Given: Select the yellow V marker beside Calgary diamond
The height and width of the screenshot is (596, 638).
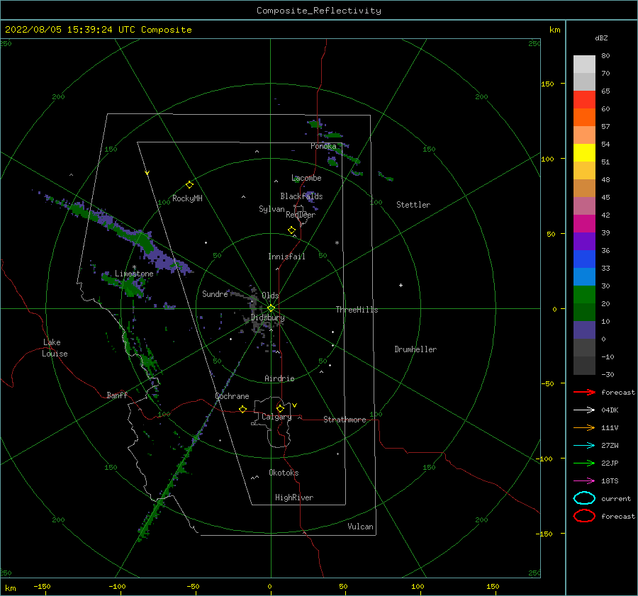Looking at the screenshot, I should (x=295, y=405).
